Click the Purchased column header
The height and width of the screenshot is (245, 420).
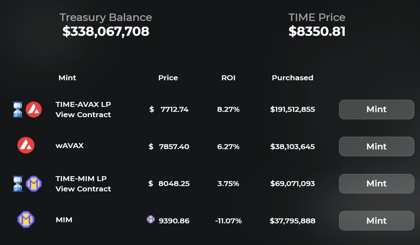(x=293, y=78)
